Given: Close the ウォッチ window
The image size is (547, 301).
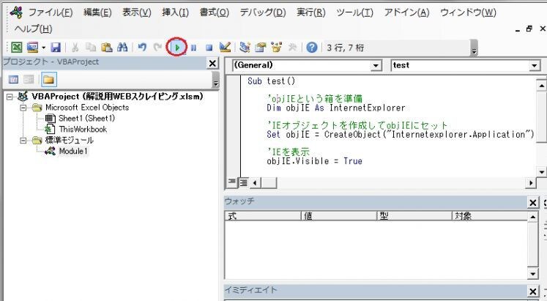Looking at the screenshot, I should [x=532, y=203].
